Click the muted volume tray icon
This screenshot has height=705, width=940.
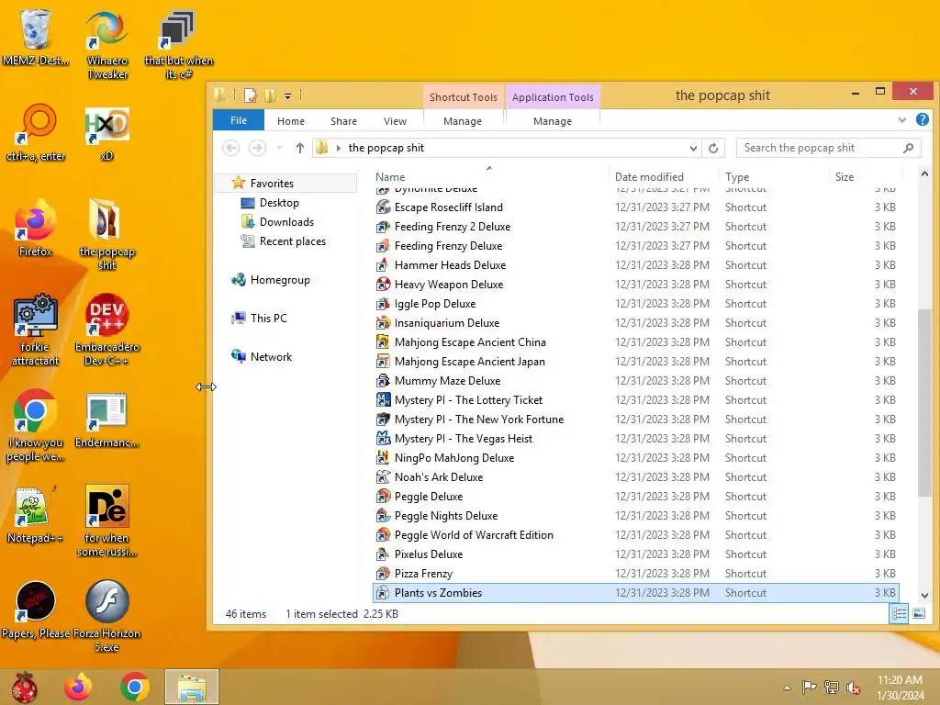(854, 688)
